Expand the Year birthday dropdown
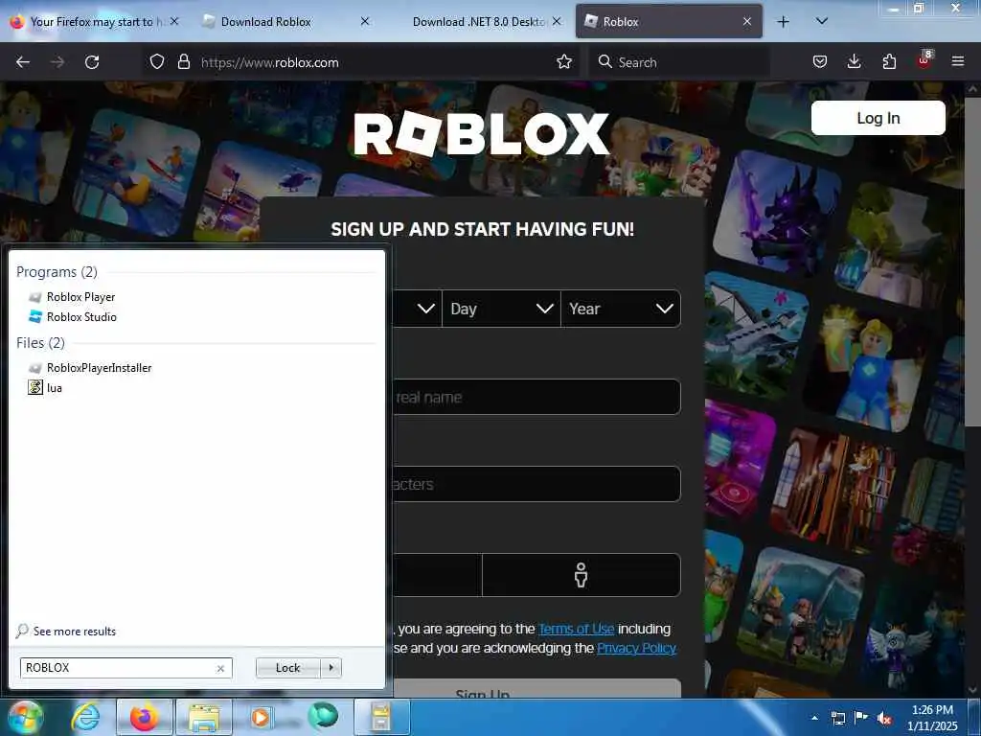The image size is (981, 736). coord(620,309)
